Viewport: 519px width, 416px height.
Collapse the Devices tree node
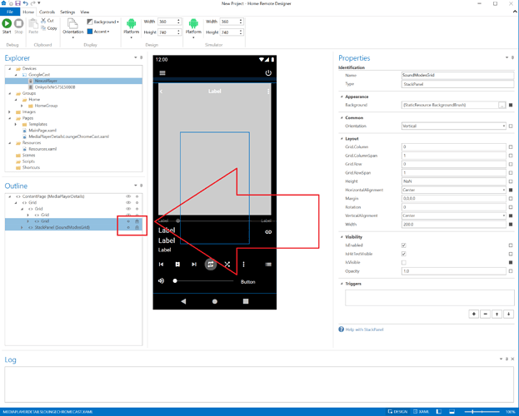tap(7, 68)
